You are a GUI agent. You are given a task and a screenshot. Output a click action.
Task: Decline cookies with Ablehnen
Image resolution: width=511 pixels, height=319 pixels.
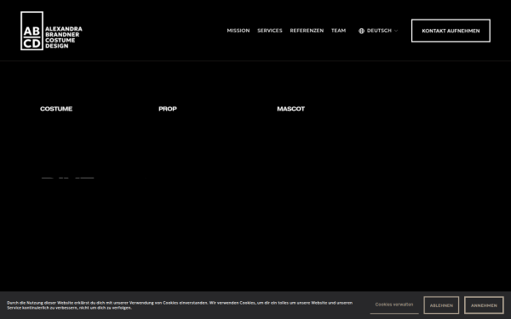pos(441,305)
